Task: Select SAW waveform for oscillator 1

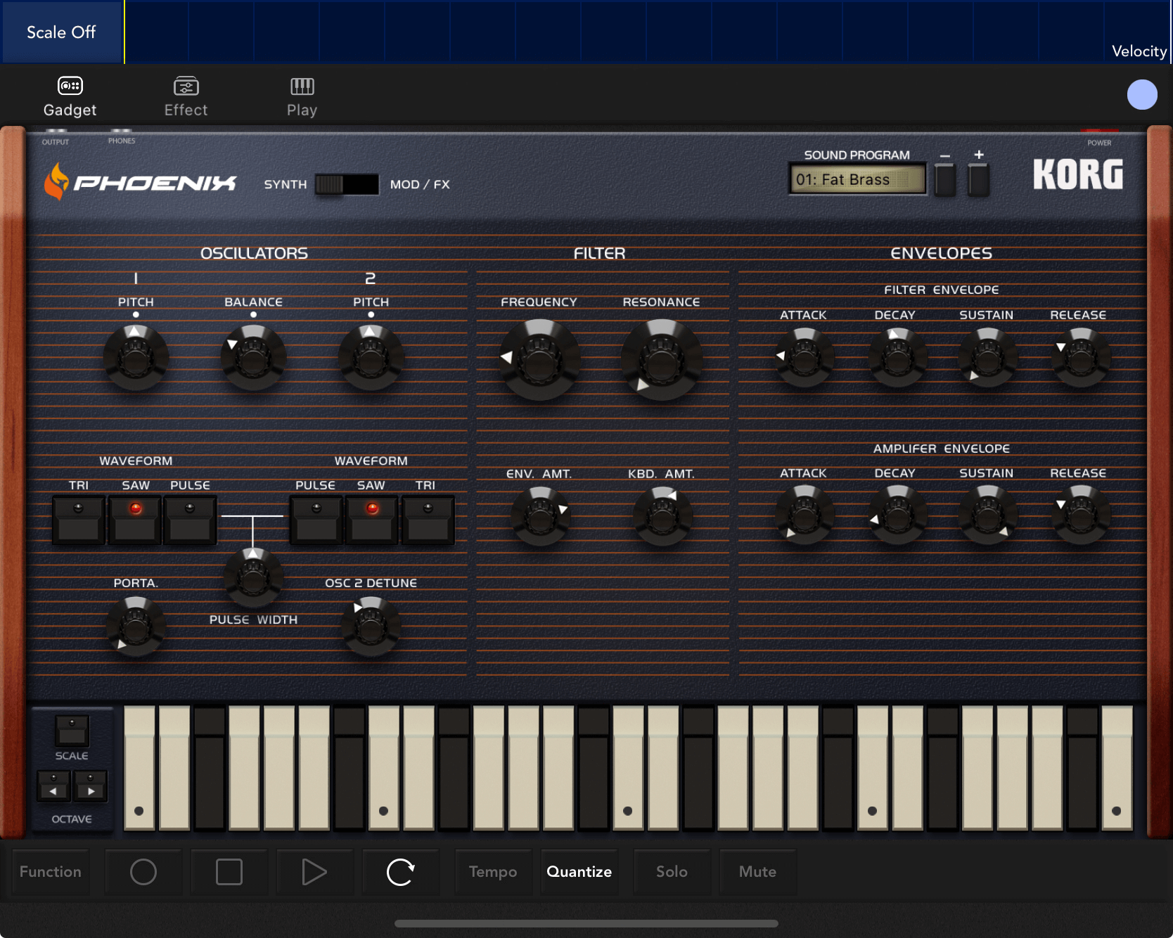Action: point(135,520)
